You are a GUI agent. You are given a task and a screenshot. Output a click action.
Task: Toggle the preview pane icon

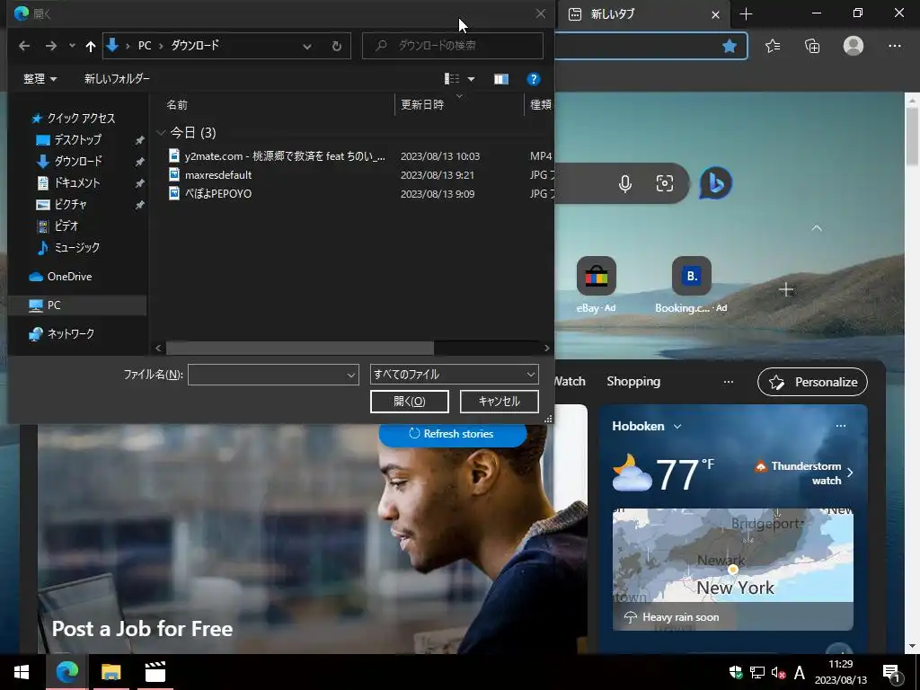(501, 79)
